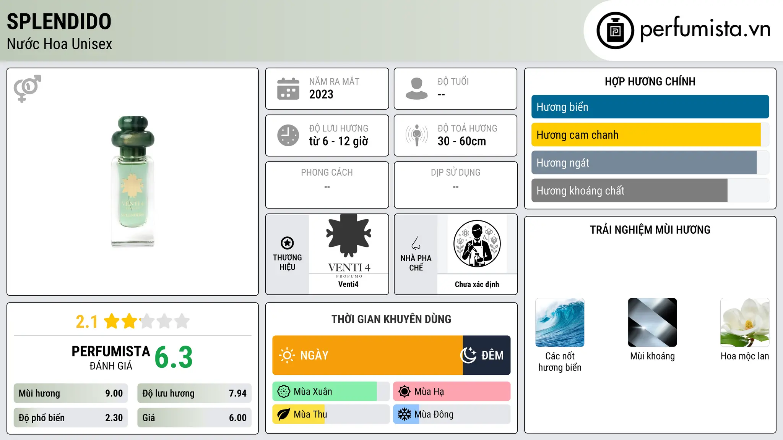Click the Các nốt hương biển caption
Screen dimensions: 783x440
coord(560,362)
